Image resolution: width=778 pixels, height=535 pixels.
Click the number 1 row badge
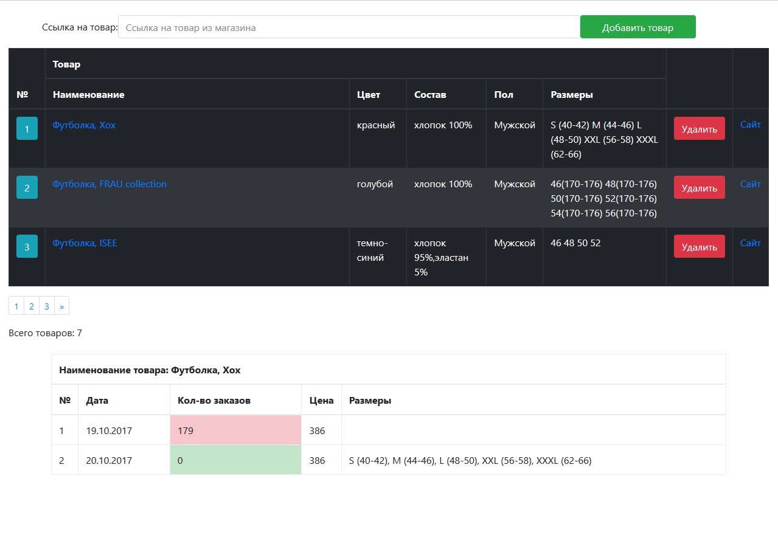coord(27,129)
